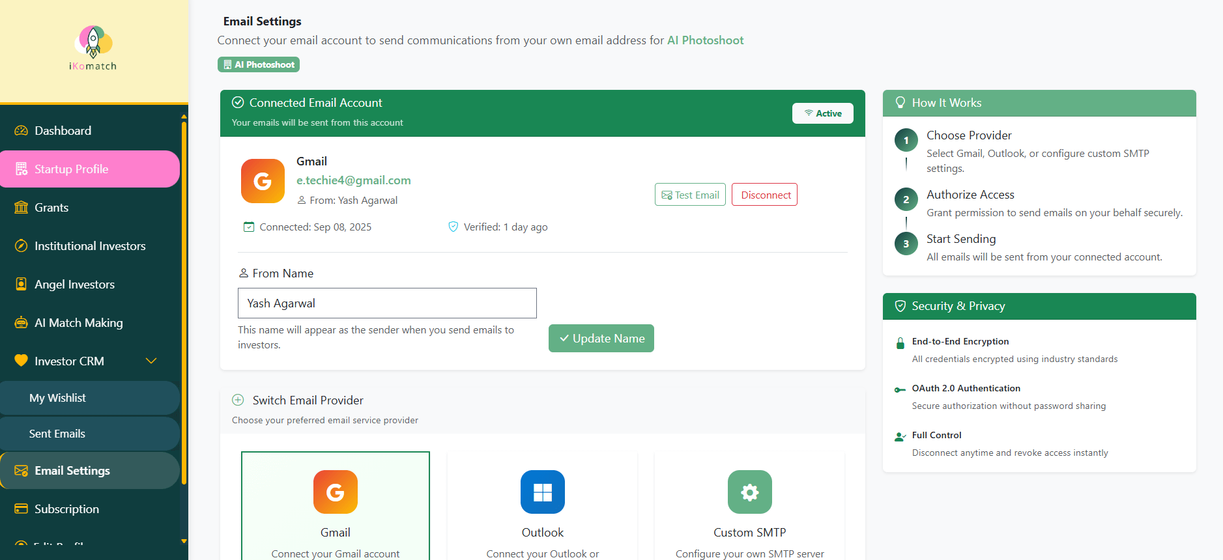Click step 2 Authorize Access circle
The image size is (1223, 560).
[x=906, y=199]
